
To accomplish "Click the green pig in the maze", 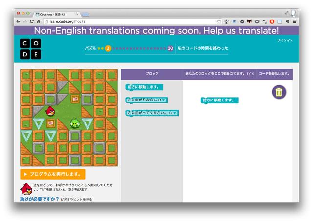I will [x=75, y=123].
